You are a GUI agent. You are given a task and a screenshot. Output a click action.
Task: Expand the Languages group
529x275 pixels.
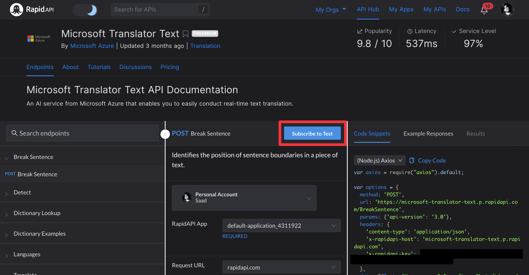coord(82,254)
